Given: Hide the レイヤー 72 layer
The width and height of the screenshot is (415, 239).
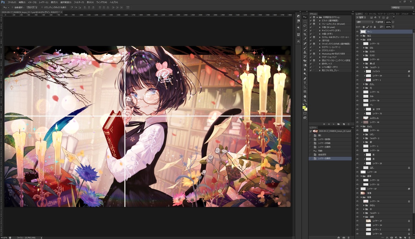Looking at the screenshot, I should pos(357,44).
